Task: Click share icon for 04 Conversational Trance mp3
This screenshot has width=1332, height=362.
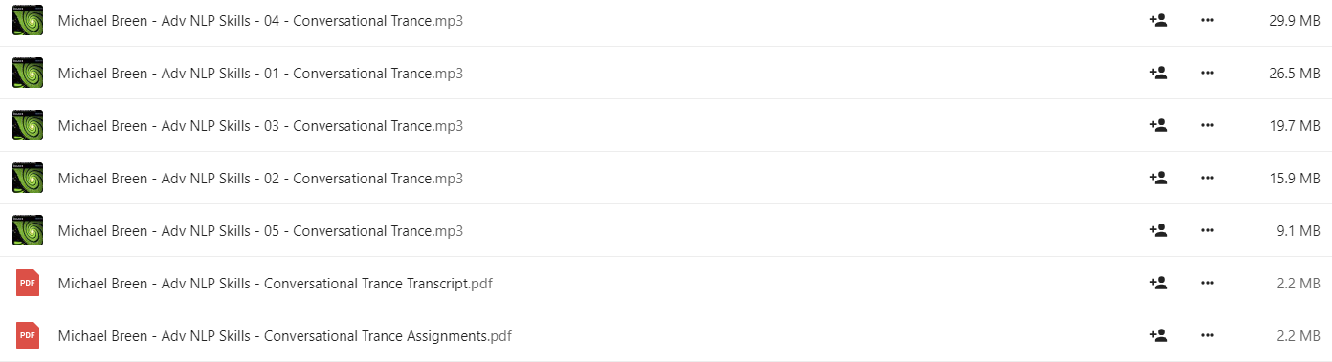Action: (x=1158, y=20)
